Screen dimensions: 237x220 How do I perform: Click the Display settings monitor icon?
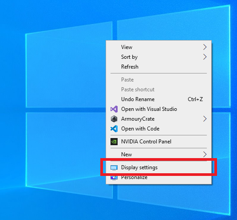tap(114, 168)
